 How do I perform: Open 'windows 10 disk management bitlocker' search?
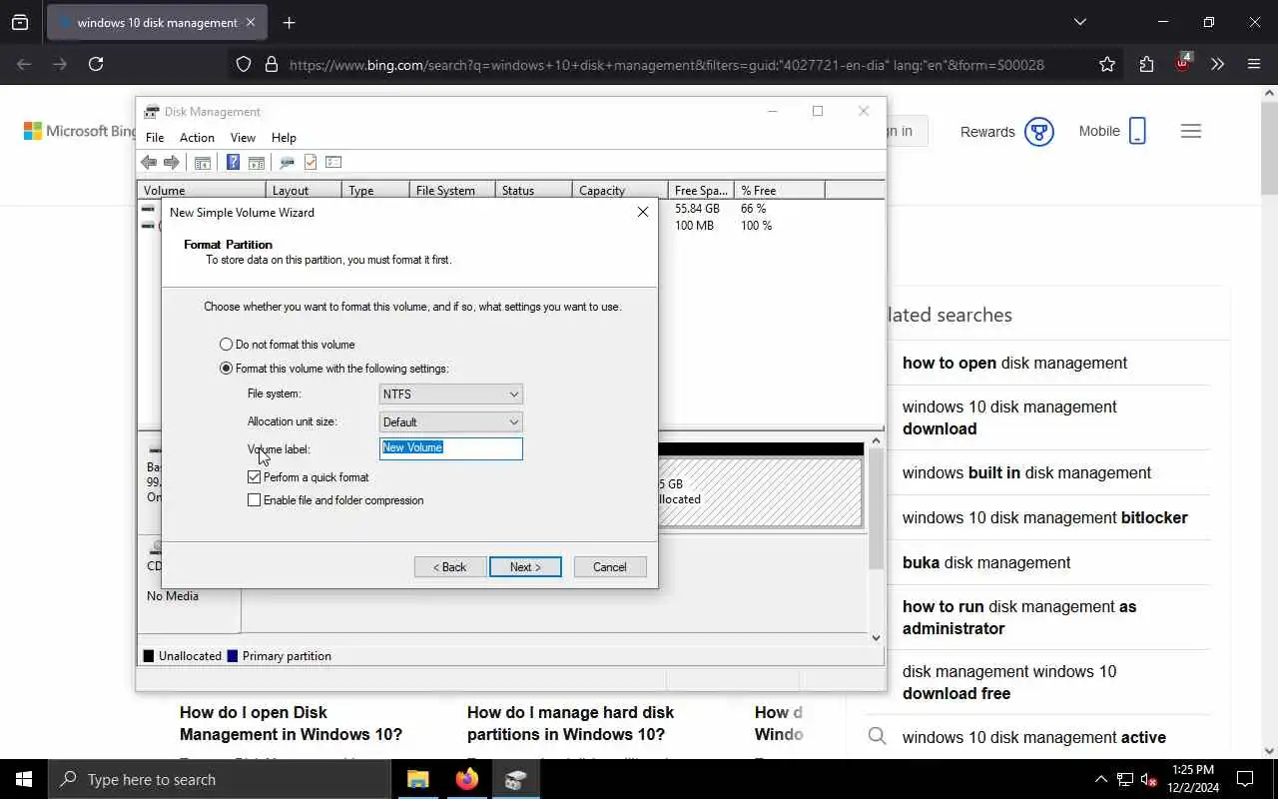[x=1045, y=518]
